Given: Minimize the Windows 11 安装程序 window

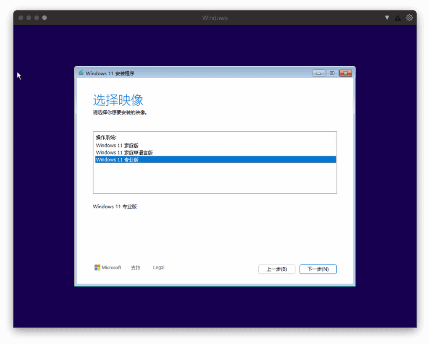Looking at the screenshot, I should pyautogui.click(x=319, y=73).
